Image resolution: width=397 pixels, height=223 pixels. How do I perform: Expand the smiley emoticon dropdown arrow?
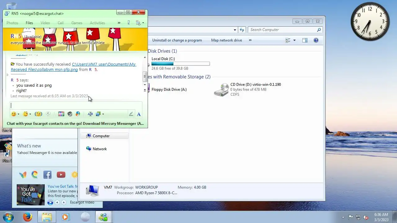[18, 114]
